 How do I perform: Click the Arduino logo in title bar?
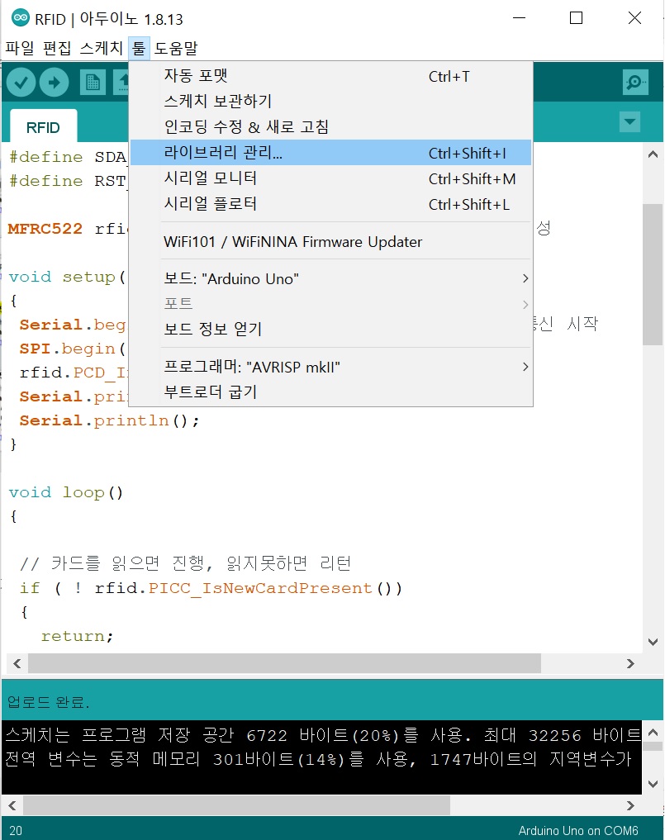tap(21, 17)
